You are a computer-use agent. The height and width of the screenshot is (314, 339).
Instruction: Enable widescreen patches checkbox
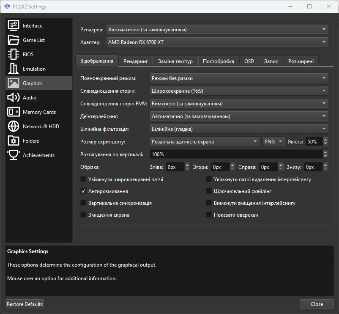coord(83,179)
